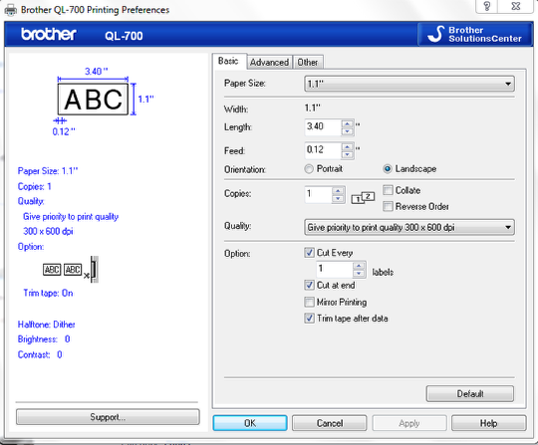The image size is (538, 445).
Task: Open the Quality dropdown
Action: click(409, 227)
